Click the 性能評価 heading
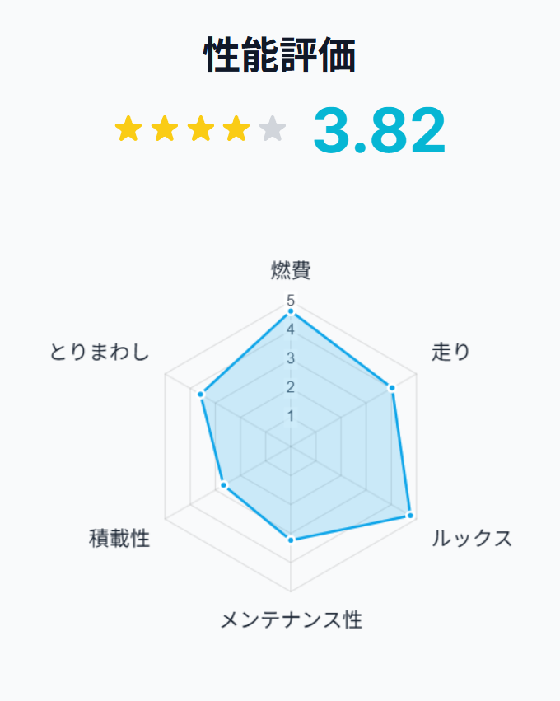The width and height of the screenshot is (560, 701). click(280, 55)
